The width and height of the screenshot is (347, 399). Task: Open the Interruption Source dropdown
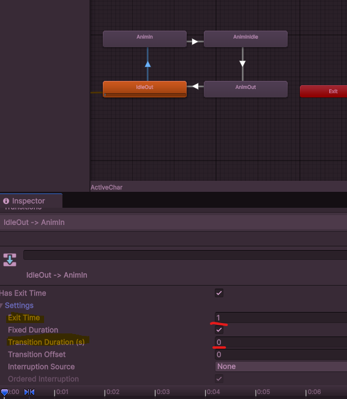(x=281, y=367)
